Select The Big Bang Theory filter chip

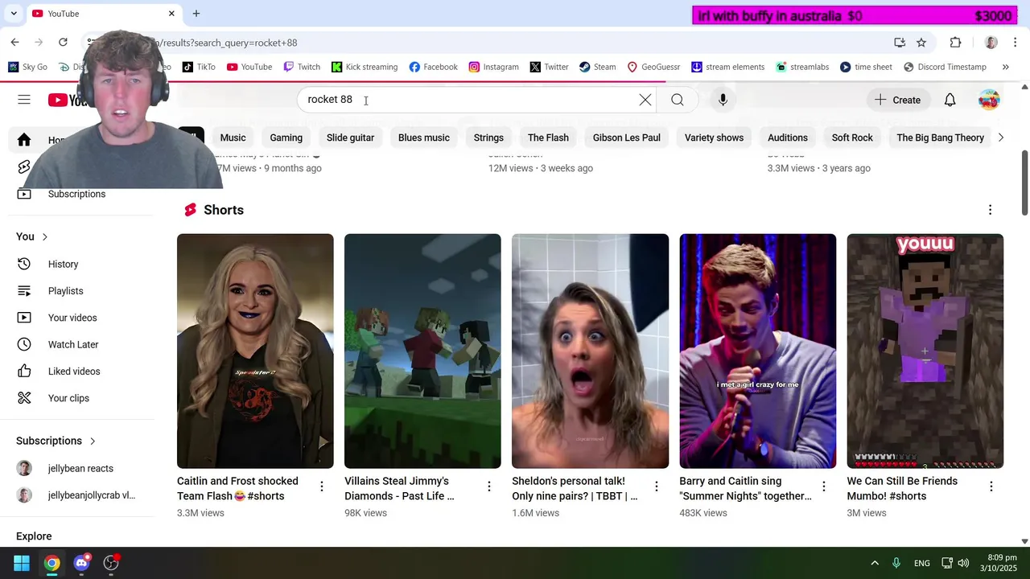[x=940, y=138]
